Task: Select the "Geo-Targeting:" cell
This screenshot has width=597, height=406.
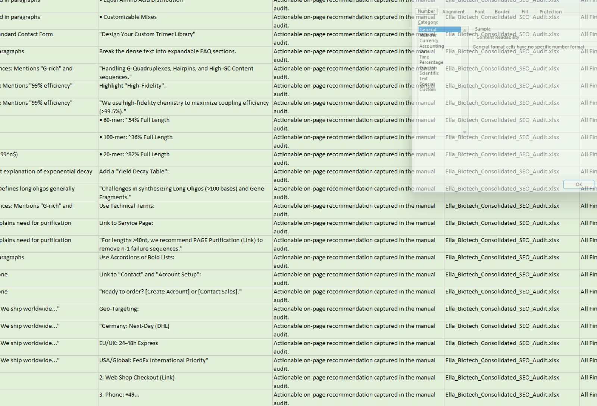Action: (x=185, y=313)
